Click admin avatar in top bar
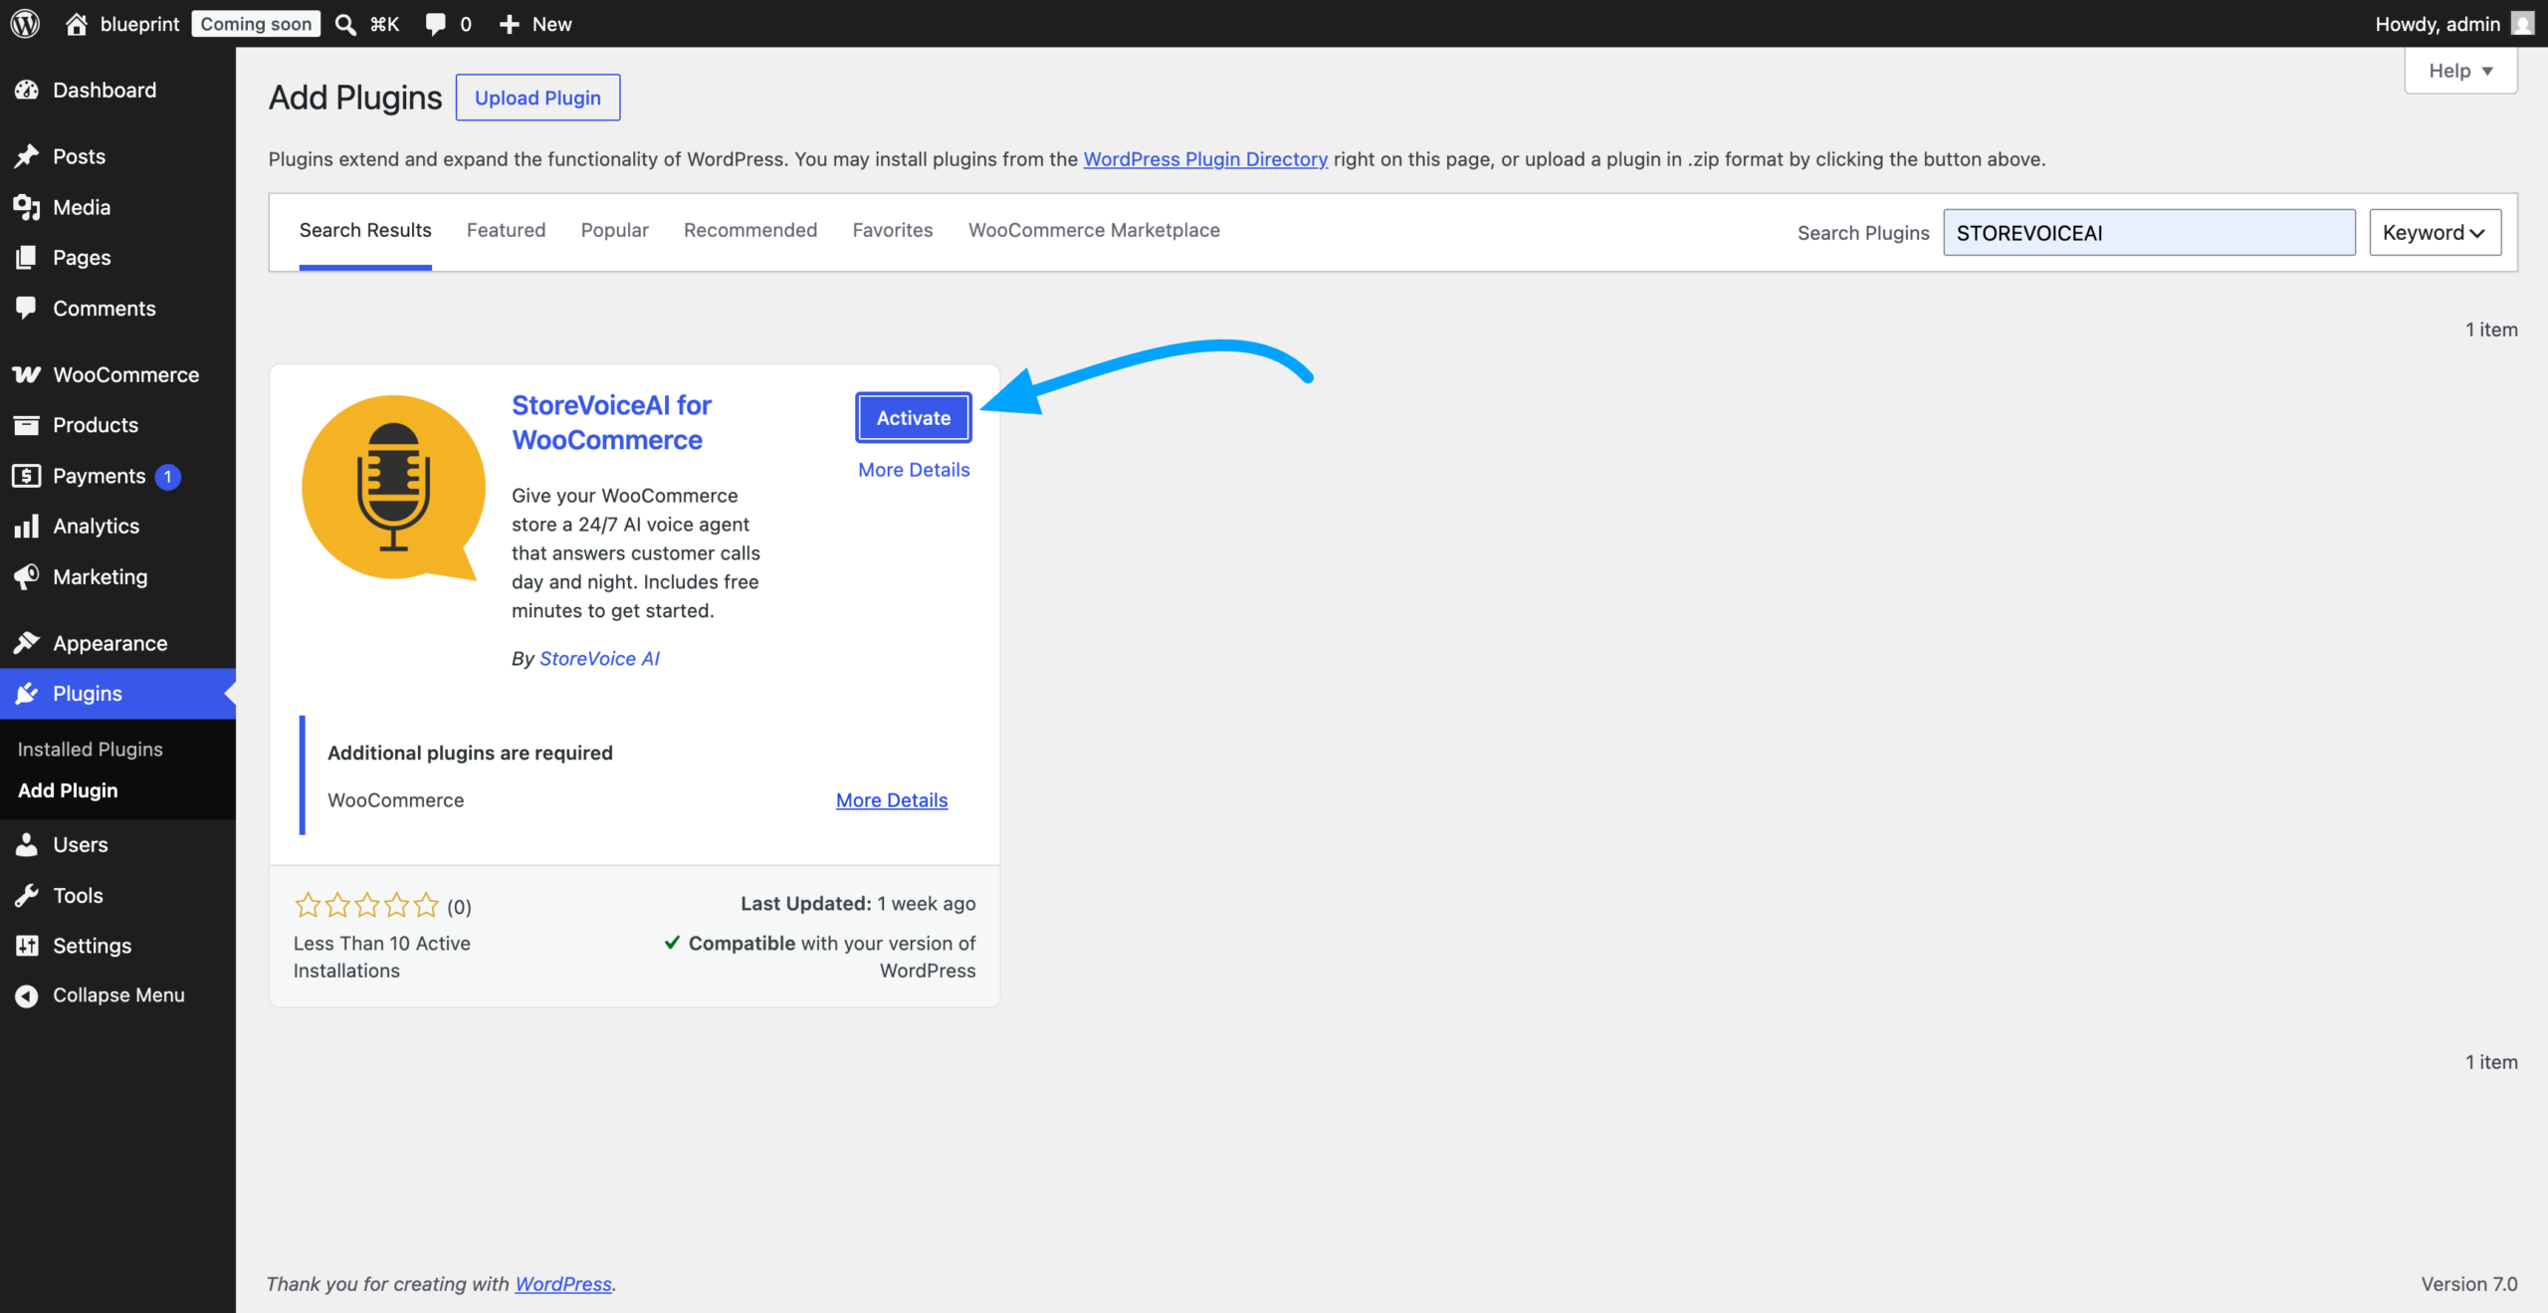Viewport: 2548px width, 1313px height. (x=2522, y=24)
